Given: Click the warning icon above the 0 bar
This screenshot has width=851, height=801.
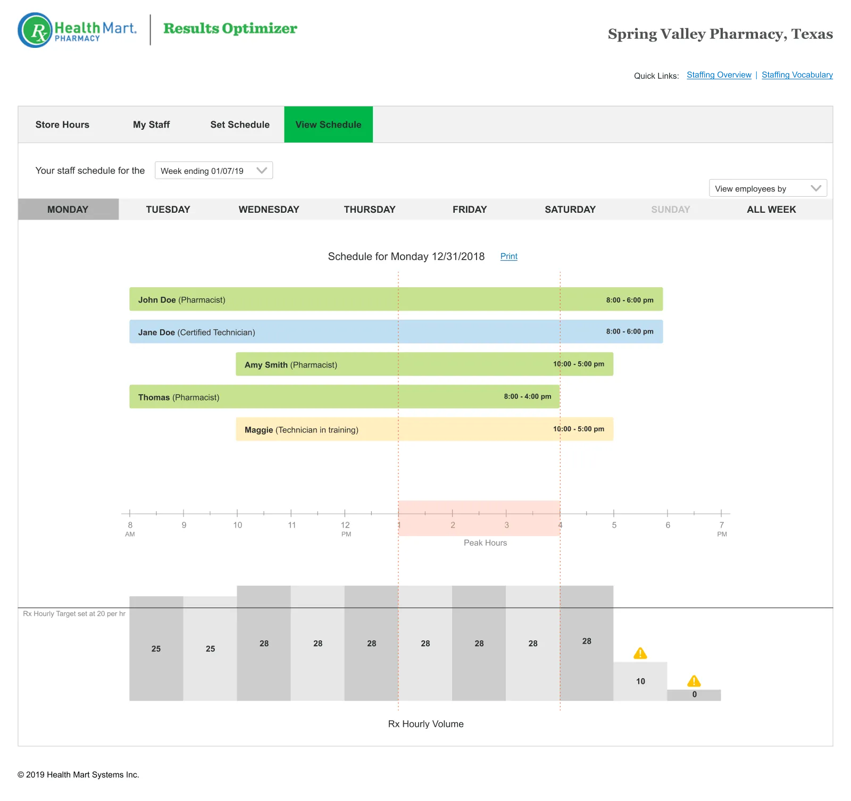Looking at the screenshot, I should point(694,681).
